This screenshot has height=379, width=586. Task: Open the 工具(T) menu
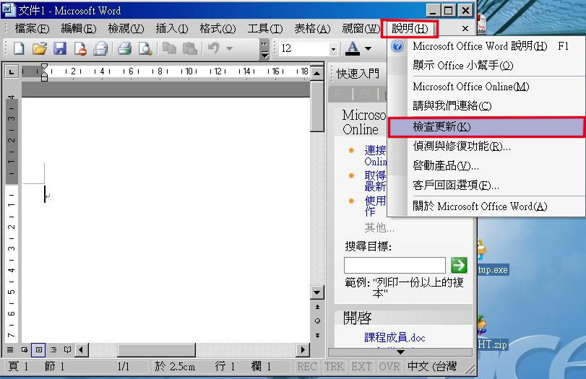[265, 29]
